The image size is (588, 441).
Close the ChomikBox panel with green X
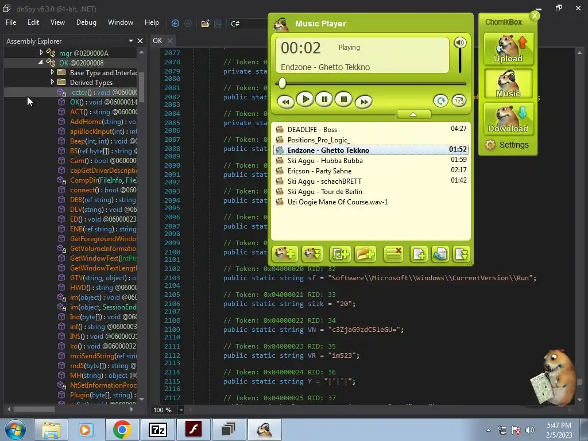click(x=535, y=16)
